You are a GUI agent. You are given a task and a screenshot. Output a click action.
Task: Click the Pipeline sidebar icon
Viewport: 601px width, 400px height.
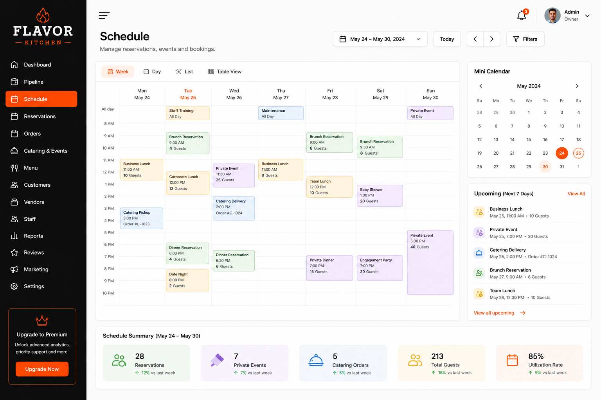(14, 82)
